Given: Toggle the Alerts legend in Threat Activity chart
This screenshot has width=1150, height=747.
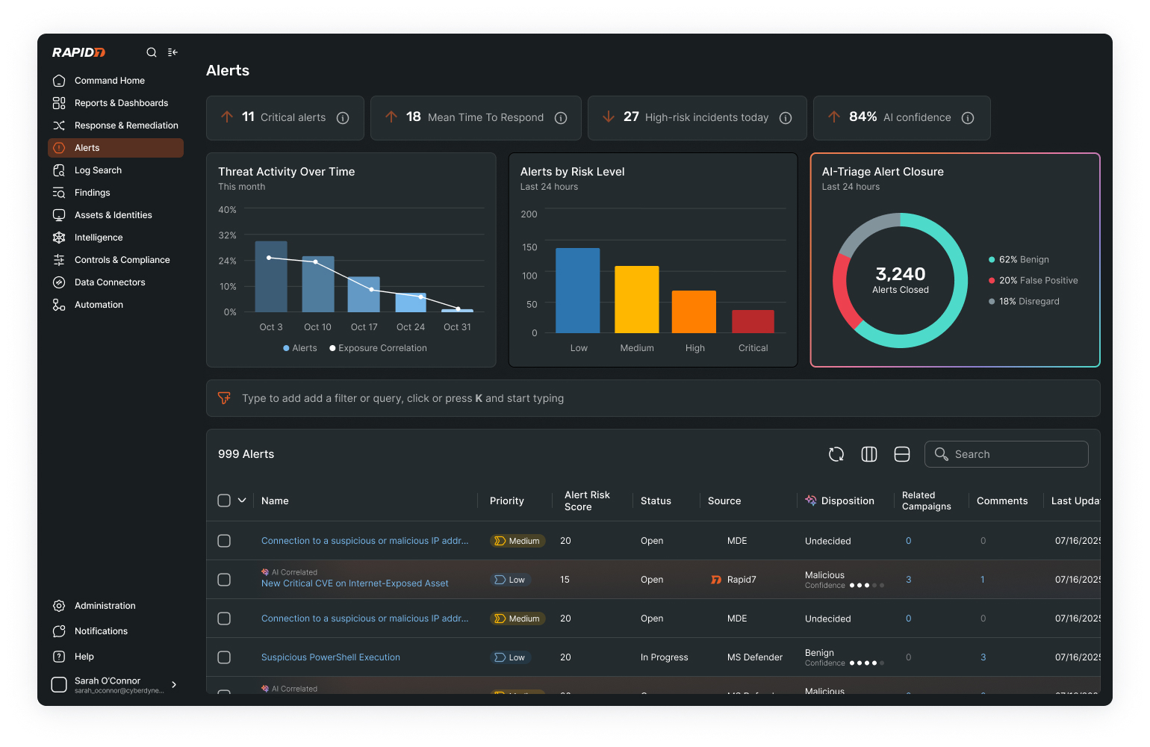Looking at the screenshot, I should tap(300, 348).
